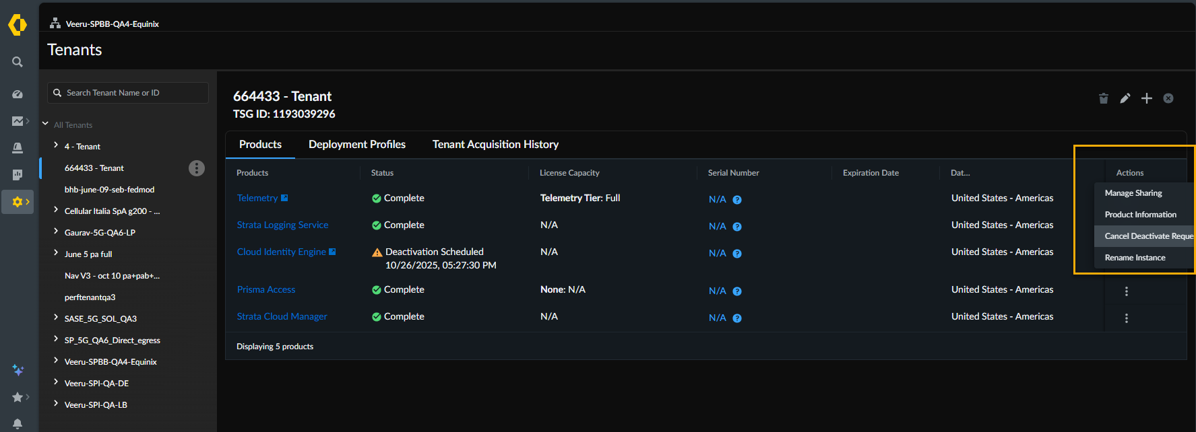Click the circled X close icon
This screenshot has width=1196, height=432.
coord(1168,99)
